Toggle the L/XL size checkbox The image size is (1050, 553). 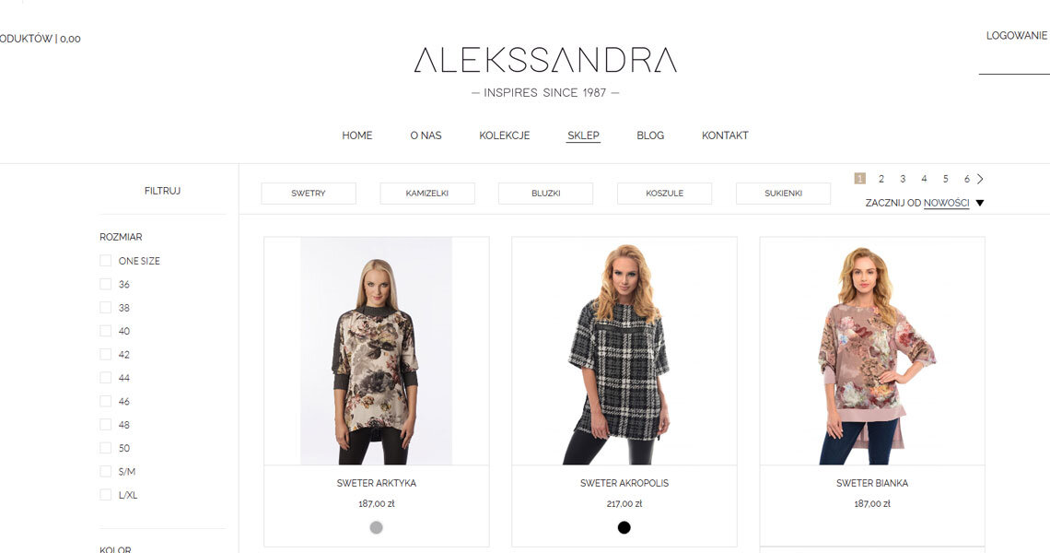[x=105, y=495]
